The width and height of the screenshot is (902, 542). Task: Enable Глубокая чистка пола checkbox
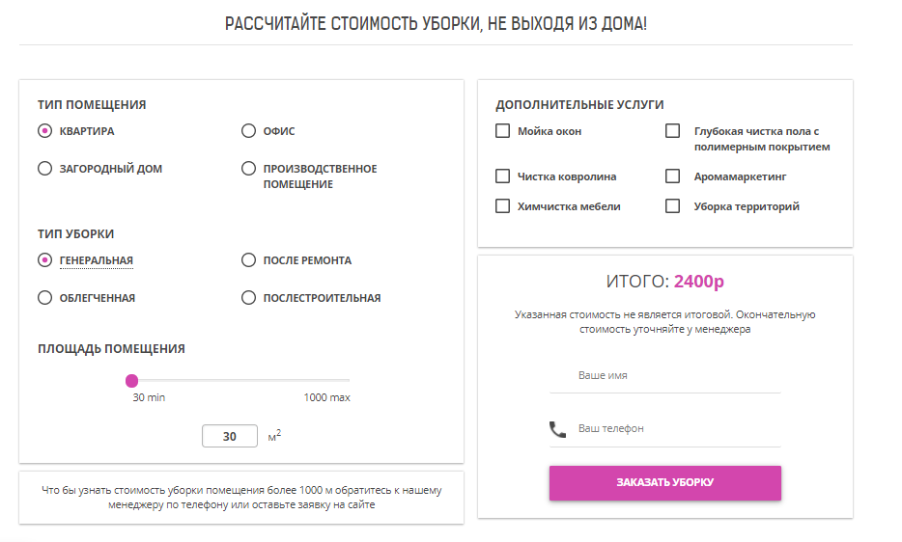(672, 131)
